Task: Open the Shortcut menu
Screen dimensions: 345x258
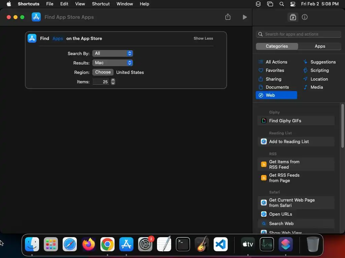Action: click(101, 4)
